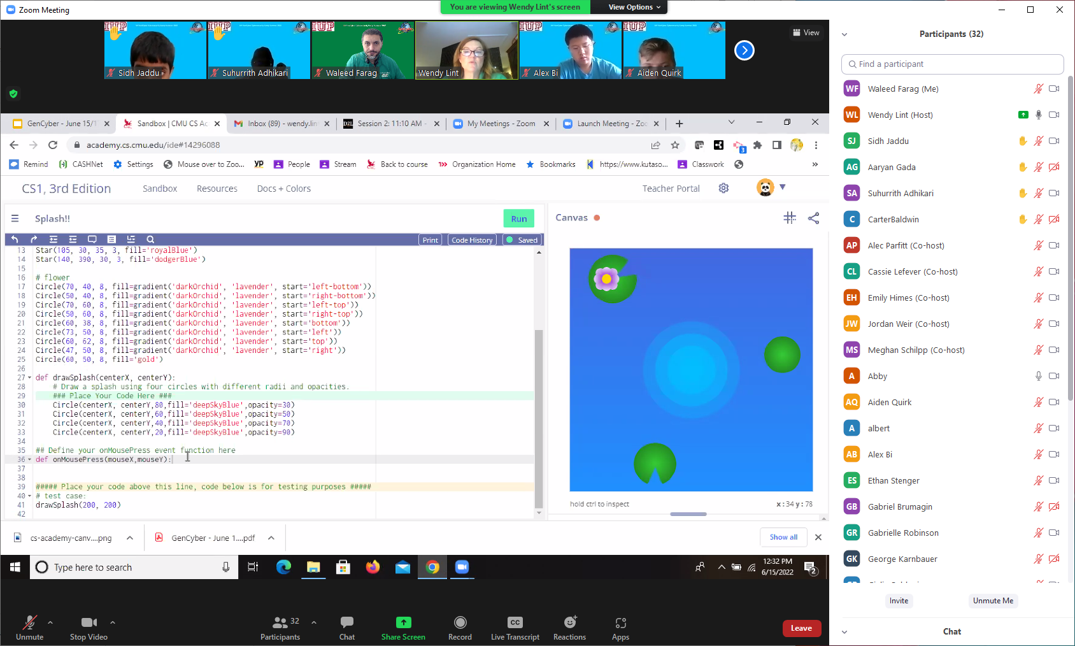The image size is (1075, 646).
Task: Open the hamburger menu beside Splash!!
Action: (x=15, y=219)
